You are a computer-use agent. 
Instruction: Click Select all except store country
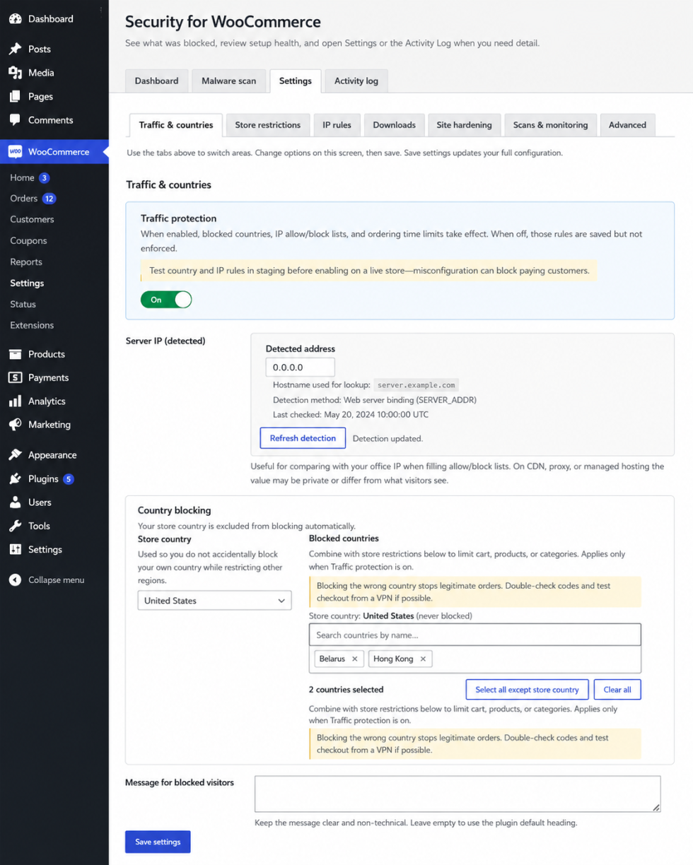(528, 690)
